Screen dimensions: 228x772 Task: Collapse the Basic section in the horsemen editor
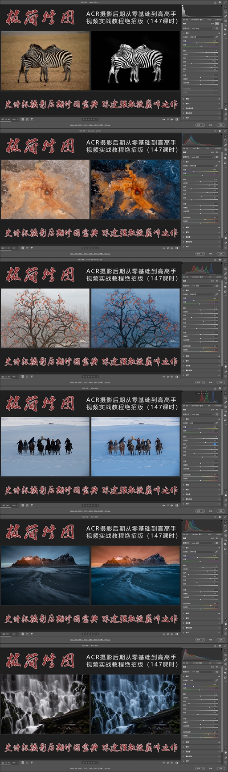pos(184,419)
